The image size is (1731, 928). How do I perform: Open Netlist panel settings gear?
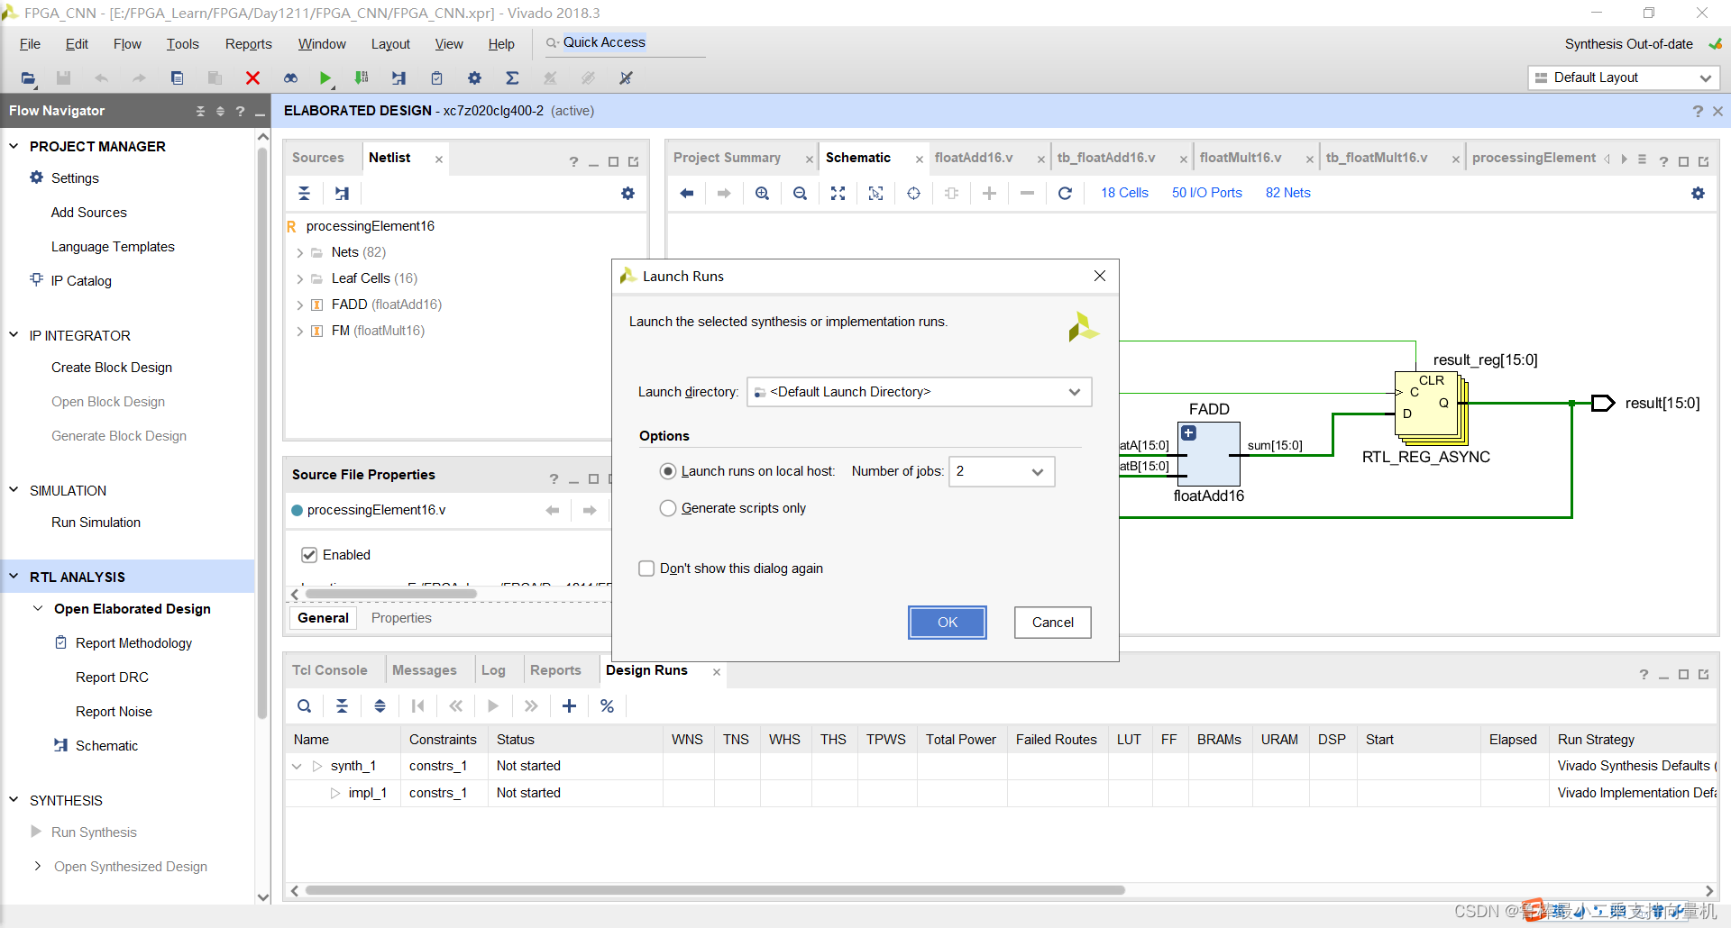click(x=627, y=193)
